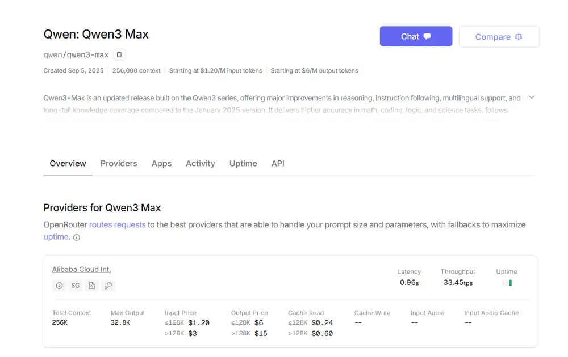Switch to the Providers tab
This screenshot has height=357, width=568.
pyautogui.click(x=119, y=163)
